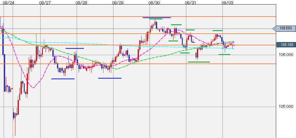Click the vertical orange line near 08/24

[x=13, y=71]
